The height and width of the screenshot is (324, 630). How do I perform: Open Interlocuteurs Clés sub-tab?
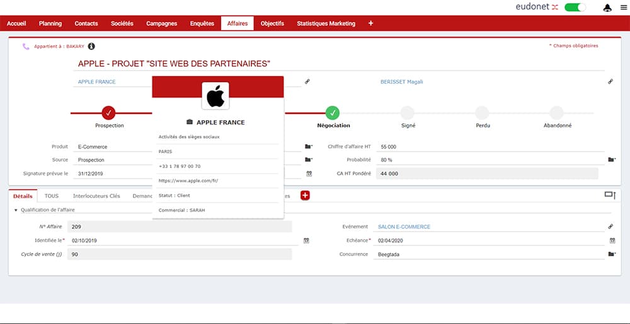pyautogui.click(x=96, y=196)
